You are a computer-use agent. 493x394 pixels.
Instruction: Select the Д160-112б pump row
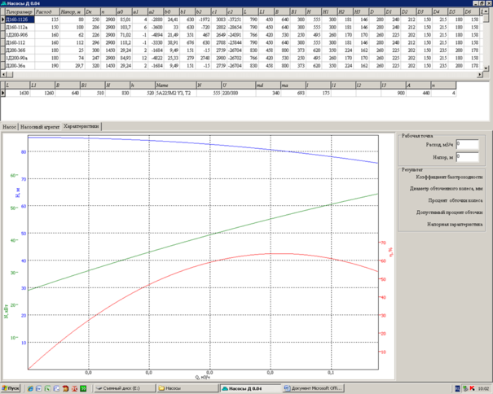click(x=18, y=20)
